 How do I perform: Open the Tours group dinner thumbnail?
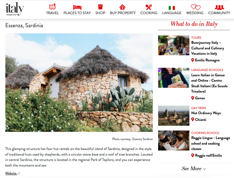tap(173, 45)
